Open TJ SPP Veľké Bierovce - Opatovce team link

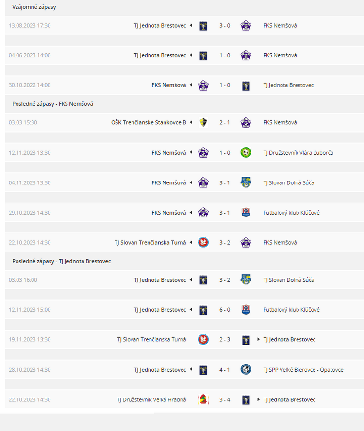pos(303,370)
